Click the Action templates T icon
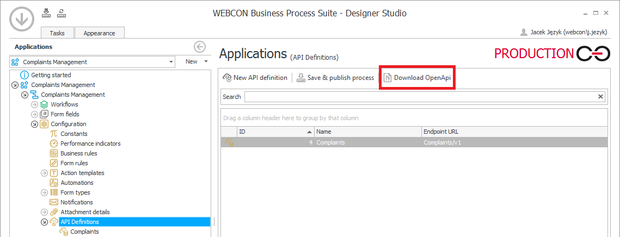The width and height of the screenshot is (620, 237). click(54, 173)
